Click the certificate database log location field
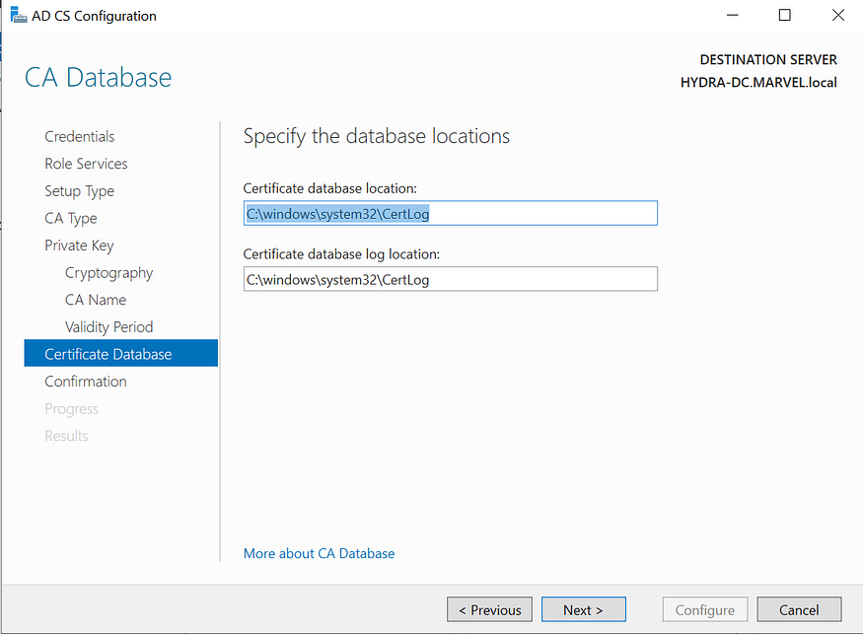The image size is (863, 634). (450, 279)
